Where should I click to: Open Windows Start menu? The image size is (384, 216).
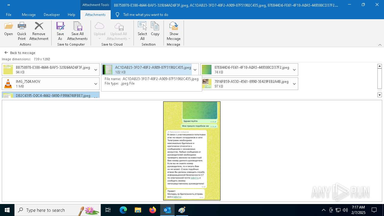pyautogui.click(x=7, y=210)
